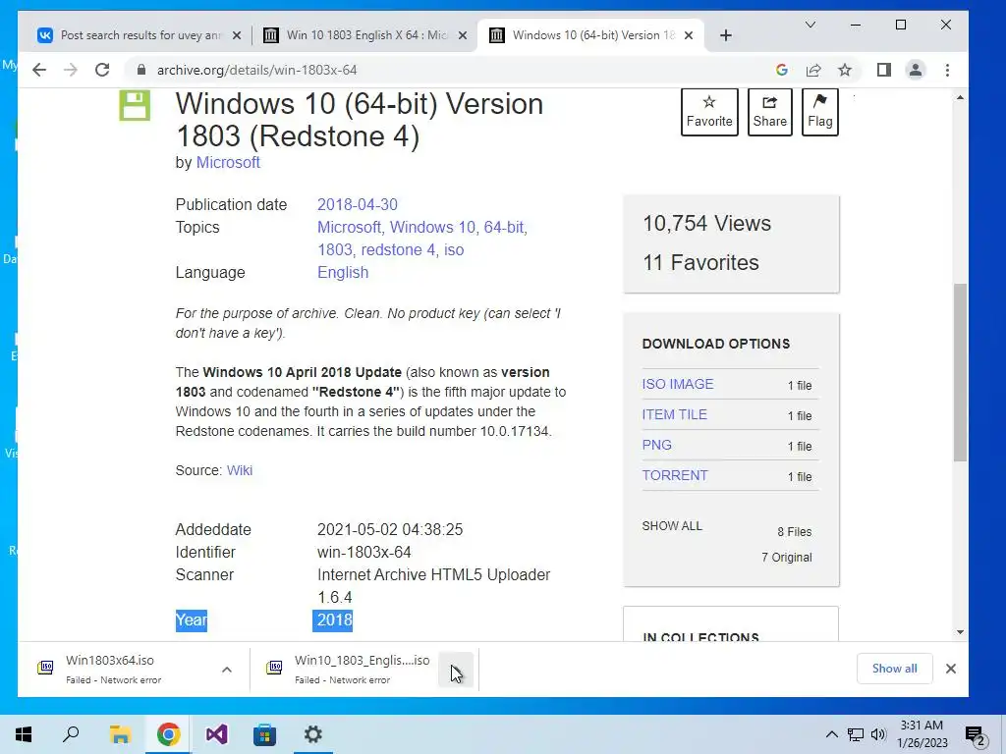The image size is (1006, 754).
Task: Click publication date 2018-04-30 link
Action: (358, 204)
